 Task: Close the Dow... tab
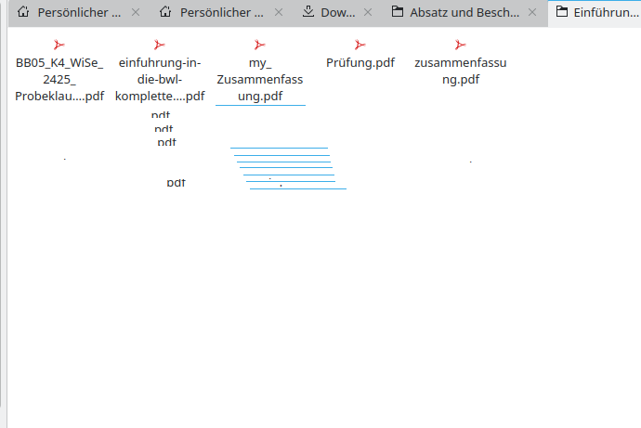369,13
